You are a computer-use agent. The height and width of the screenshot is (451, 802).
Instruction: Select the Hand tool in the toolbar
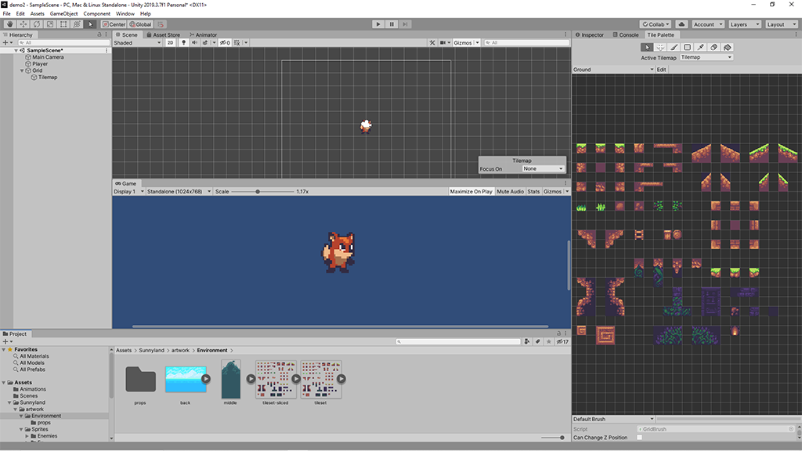pyautogui.click(x=9, y=24)
